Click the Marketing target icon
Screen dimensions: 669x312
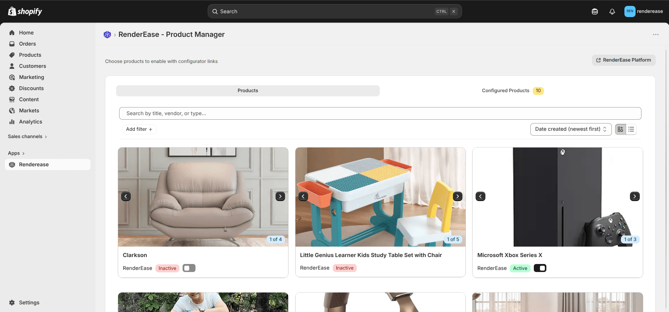point(12,77)
